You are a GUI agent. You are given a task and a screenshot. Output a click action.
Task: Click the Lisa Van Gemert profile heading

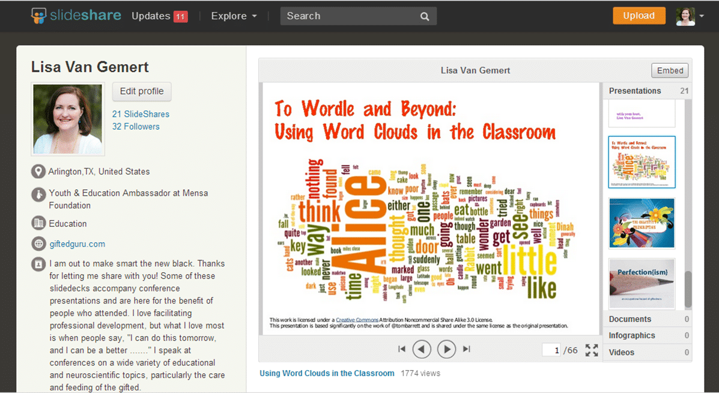tap(90, 67)
